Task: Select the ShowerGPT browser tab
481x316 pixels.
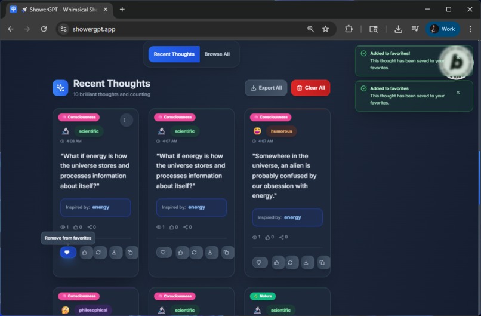Action: [x=60, y=10]
